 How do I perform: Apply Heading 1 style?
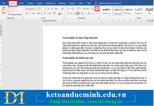[139, 11]
